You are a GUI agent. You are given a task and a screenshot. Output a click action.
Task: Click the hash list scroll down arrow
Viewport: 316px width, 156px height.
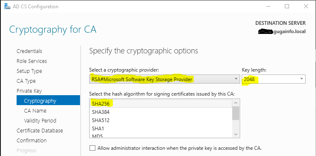click(x=236, y=134)
